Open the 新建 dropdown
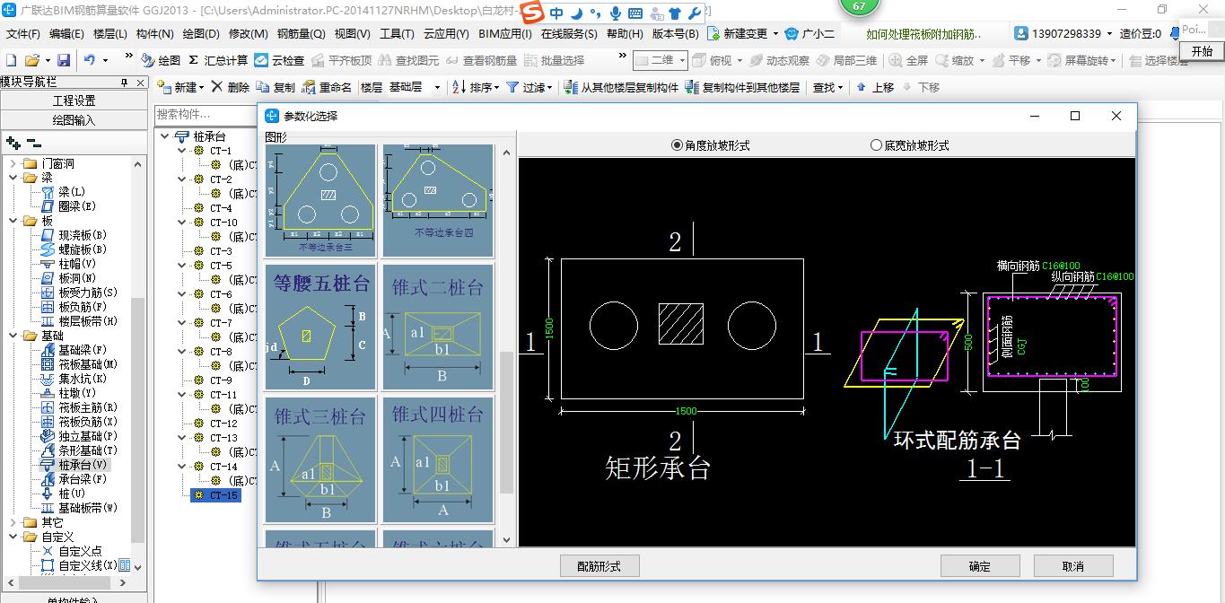The width and height of the screenshot is (1225, 603). (203, 87)
